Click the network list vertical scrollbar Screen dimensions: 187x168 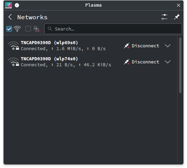pos(180,65)
